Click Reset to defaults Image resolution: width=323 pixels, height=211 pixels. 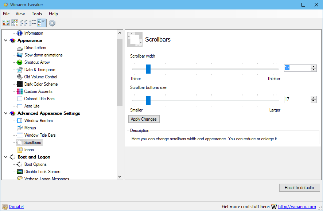click(299, 187)
